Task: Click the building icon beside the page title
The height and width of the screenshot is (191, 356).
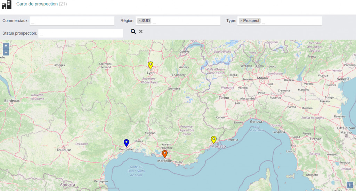Action: (7, 5)
